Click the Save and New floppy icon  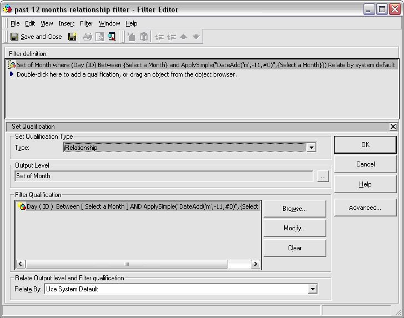click(72, 37)
